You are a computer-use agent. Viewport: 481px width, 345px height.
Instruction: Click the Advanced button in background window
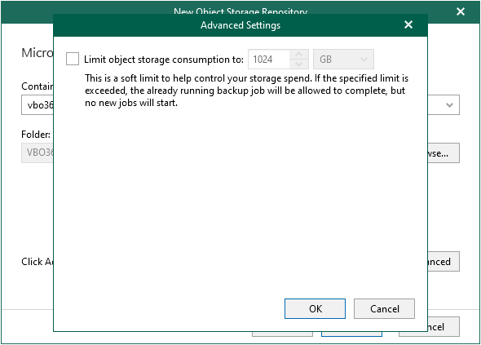pyautogui.click(x=443, y=262)
